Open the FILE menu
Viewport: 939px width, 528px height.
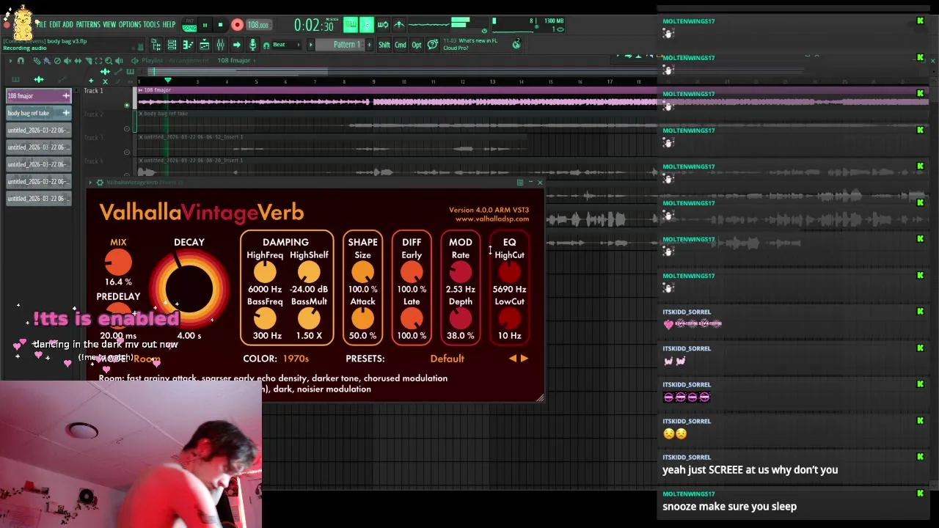tap(42, 24)
